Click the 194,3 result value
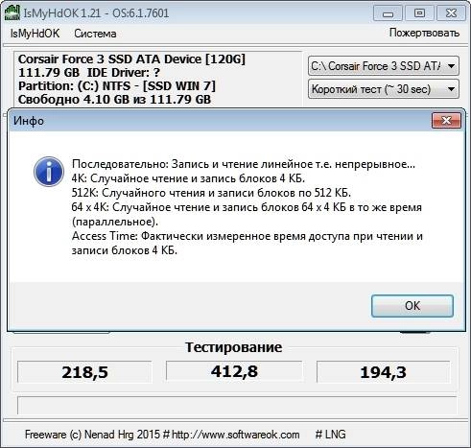The image size is (471, 448). 383,372
